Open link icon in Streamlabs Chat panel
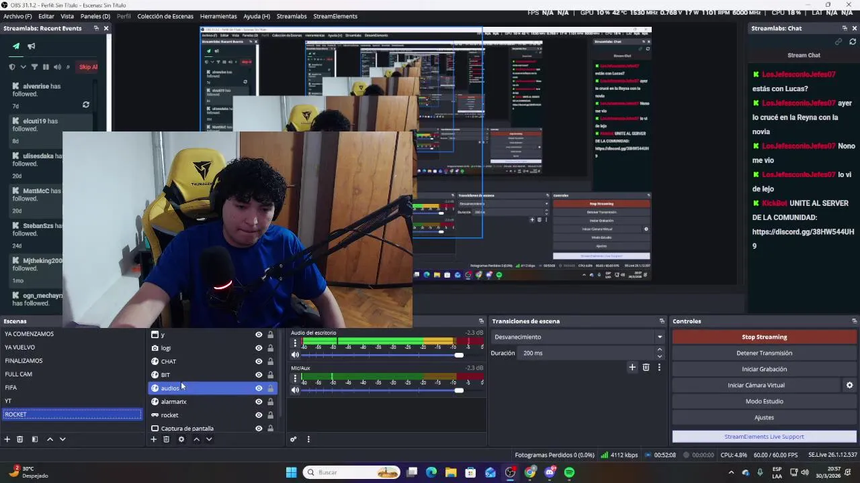 point(838,42)
